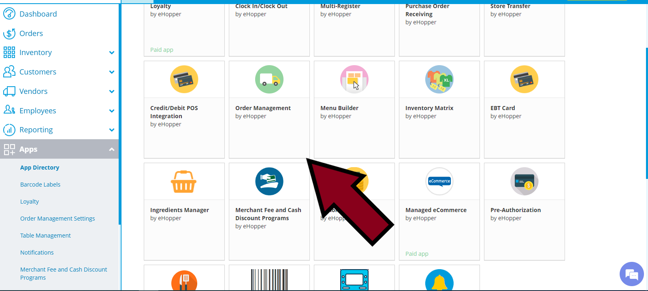Expand the Reporting menu chevron
Image resolution: width=648 pixels, height=291 pixels.
click(112, 130)
